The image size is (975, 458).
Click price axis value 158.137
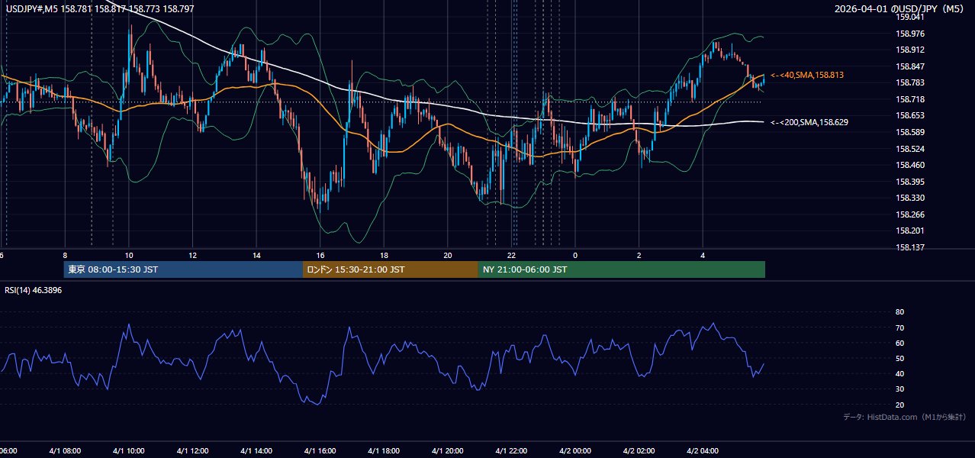click(910, 247)
